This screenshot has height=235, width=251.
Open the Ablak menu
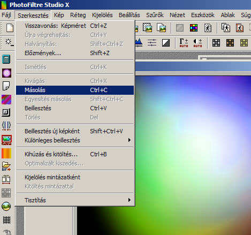227,15
